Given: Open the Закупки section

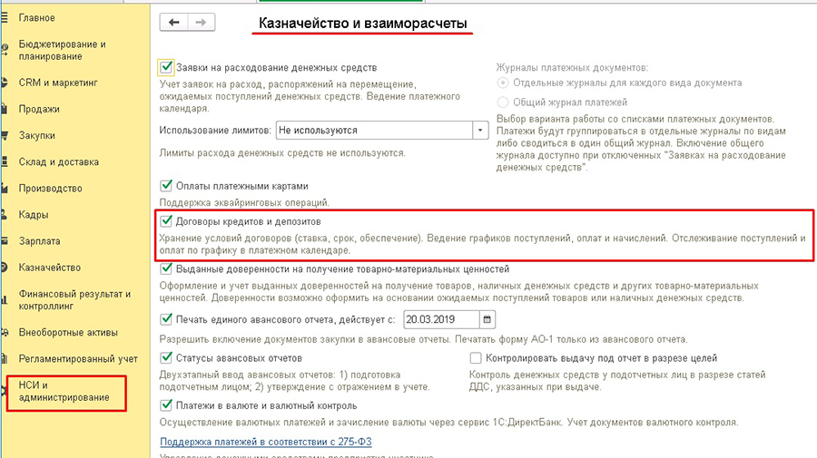Looking at the screenshot, I should click(36, 136).
